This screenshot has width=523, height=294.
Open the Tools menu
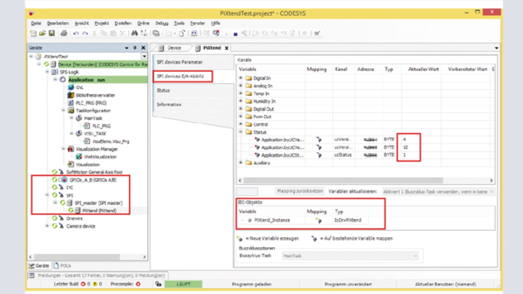point(179,23)
